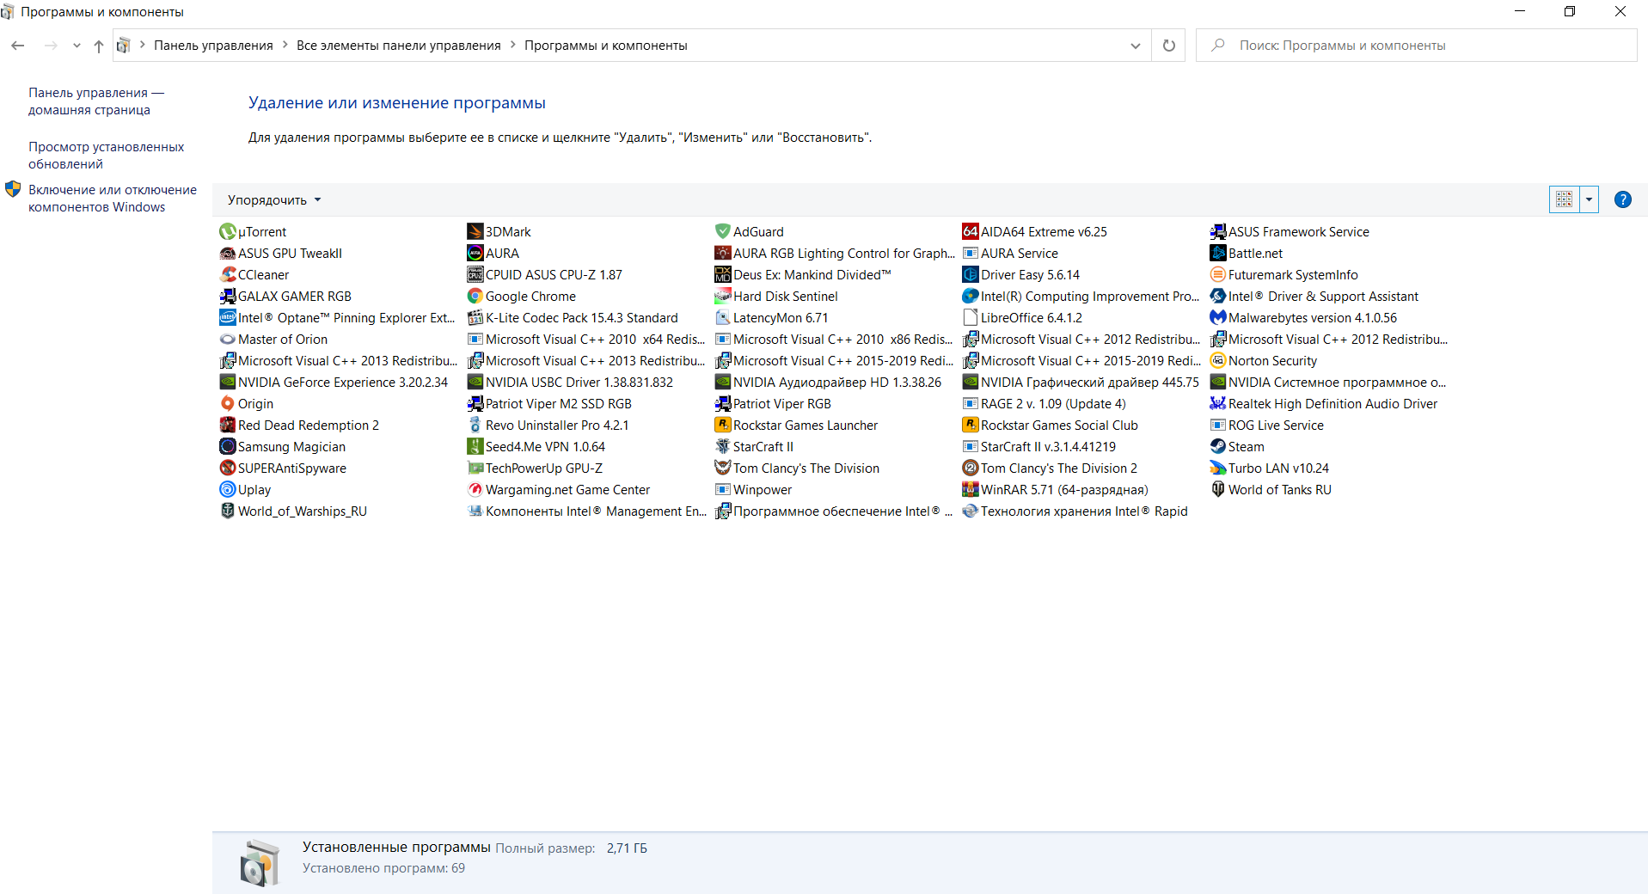
Task: Click Панель управления breadcrumb
Action: pos(213,46)
